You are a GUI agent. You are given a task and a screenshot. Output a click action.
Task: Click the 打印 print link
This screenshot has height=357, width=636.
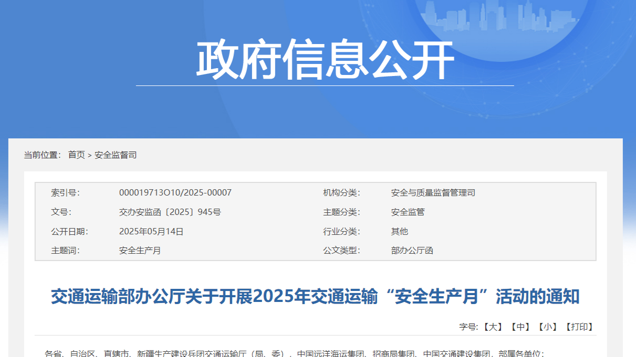pyautogui.click(x=579, y=327)
